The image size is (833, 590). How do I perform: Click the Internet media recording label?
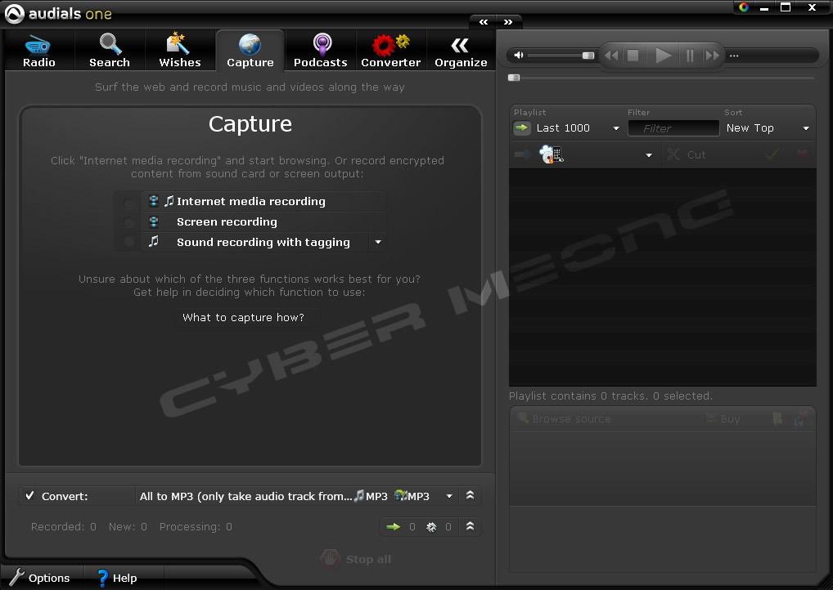click(250, 201)
